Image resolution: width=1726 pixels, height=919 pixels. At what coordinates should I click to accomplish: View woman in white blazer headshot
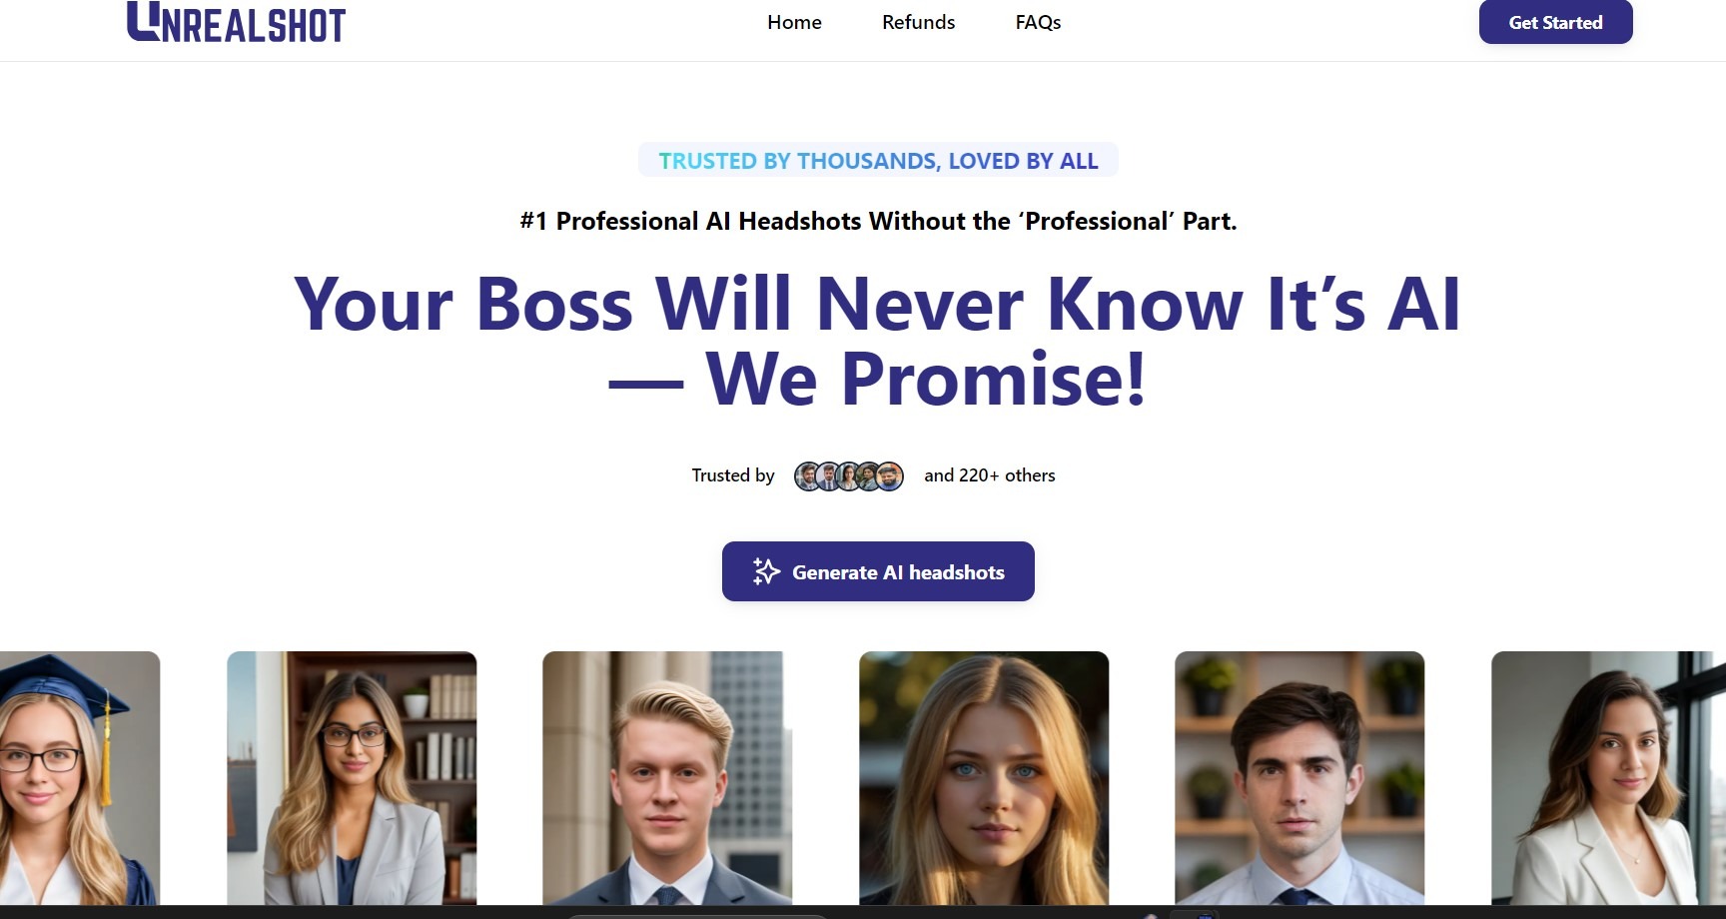tap(1608, 778)
